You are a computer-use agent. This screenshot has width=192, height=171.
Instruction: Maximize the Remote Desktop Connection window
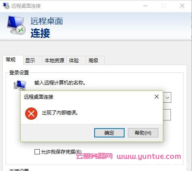click(163, 6)
